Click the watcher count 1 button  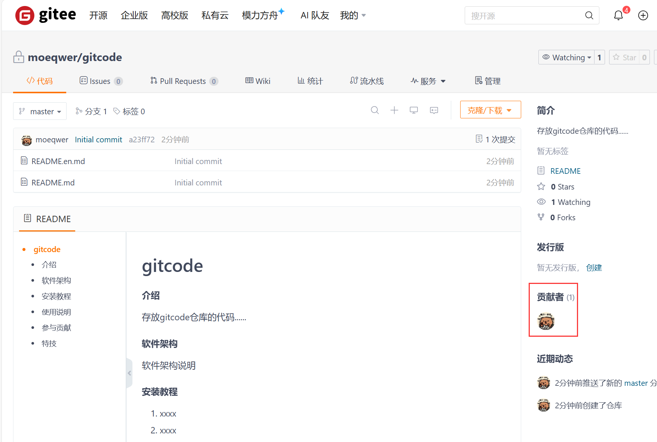599,57
